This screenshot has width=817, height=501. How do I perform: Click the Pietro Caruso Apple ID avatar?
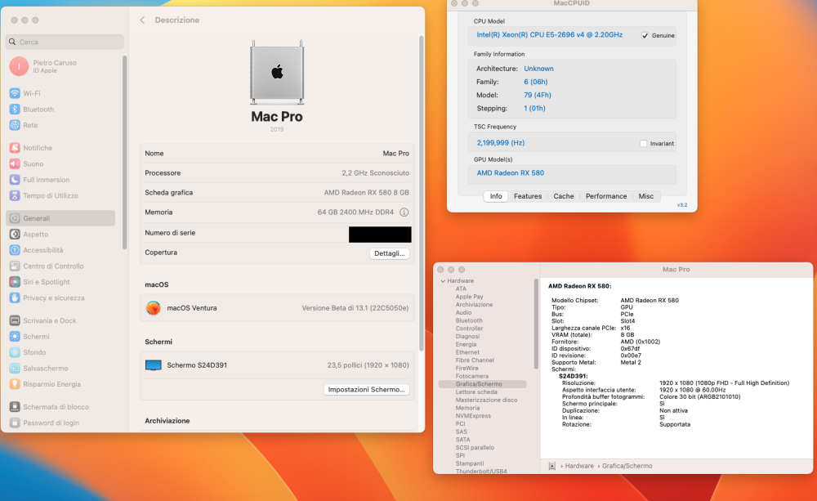(19, 66)
